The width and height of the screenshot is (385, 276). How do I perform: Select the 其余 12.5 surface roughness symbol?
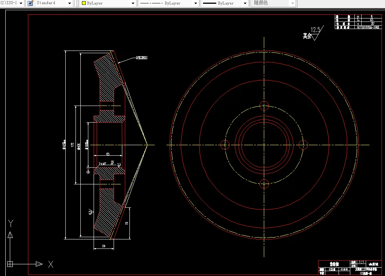click(x=313, y=33)
